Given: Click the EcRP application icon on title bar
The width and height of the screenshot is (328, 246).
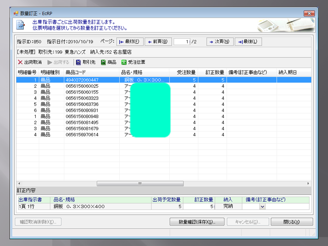Looking at the screenshot, I should 15,13.
